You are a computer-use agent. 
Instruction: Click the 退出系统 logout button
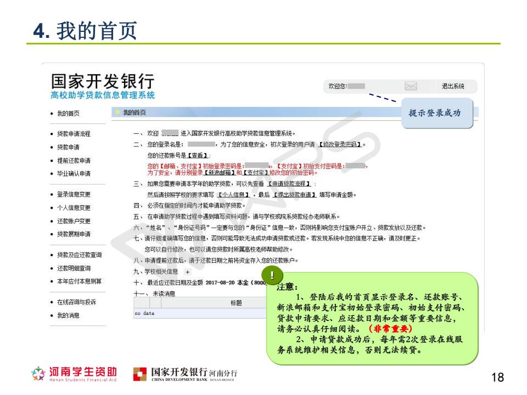point(453,86)
